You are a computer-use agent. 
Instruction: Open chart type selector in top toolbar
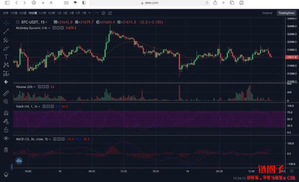97,13
